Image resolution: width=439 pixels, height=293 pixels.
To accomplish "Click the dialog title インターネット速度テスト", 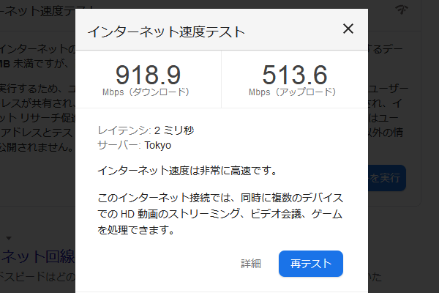I will pyautogui.click(x=166, y=31).
